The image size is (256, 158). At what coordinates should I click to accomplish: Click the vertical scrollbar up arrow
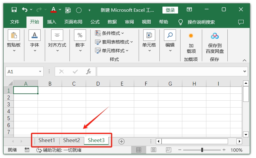pyautogui.click(x=246, y=84)
